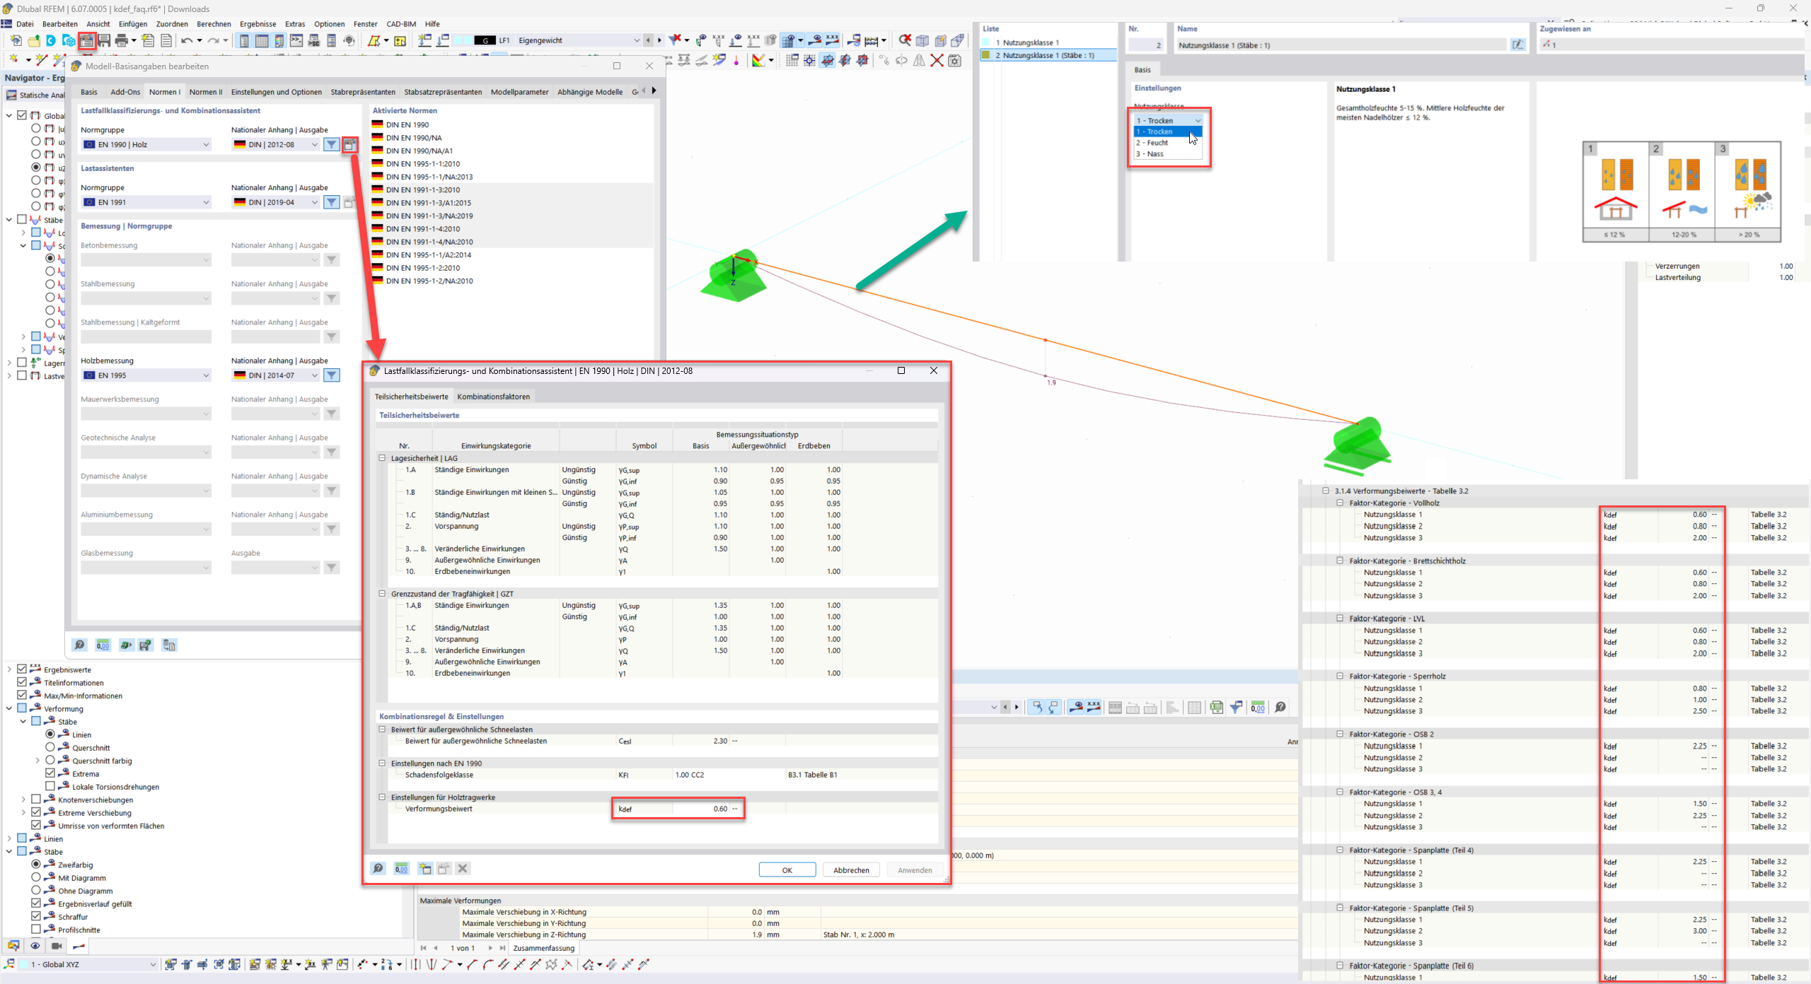Click light blue swatch of Nutzungsklasse 1 list item
Viewport: 1811px width, 984px height.
pos(986,42)
